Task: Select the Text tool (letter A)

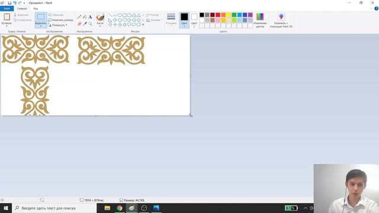Action: click(x=90, y=17)
